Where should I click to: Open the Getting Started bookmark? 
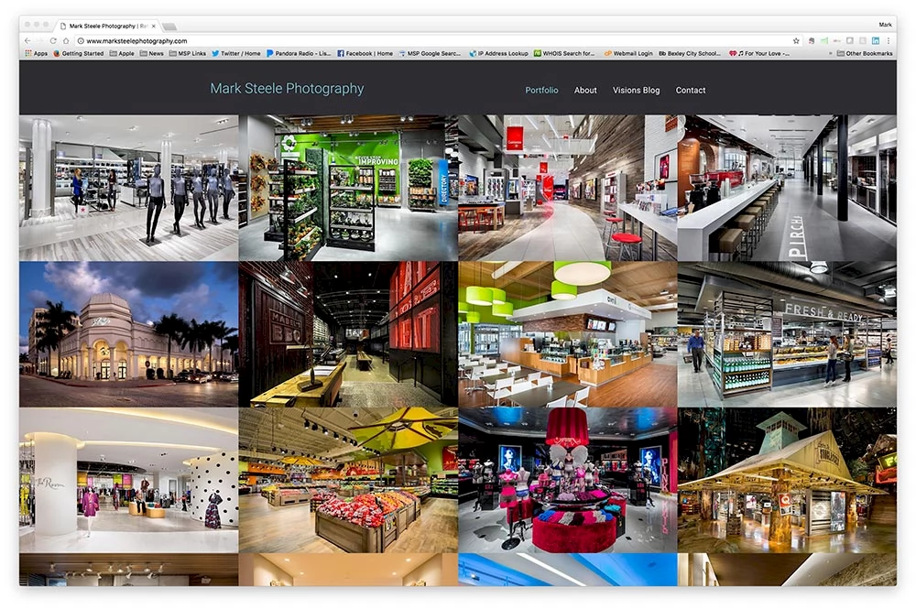(x=78, y=53)
